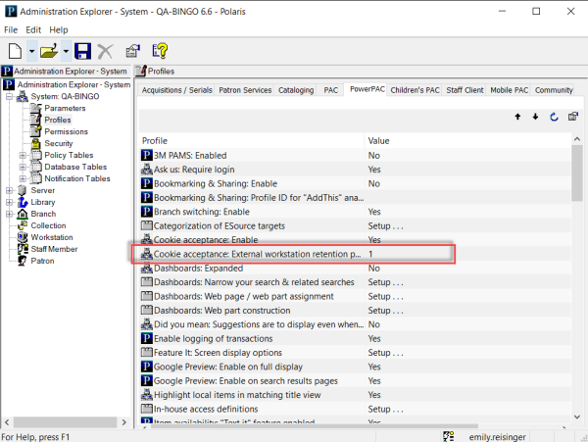Open the dropdown arrow beside Open icon

pyautogui.click(x=66, y=51)
